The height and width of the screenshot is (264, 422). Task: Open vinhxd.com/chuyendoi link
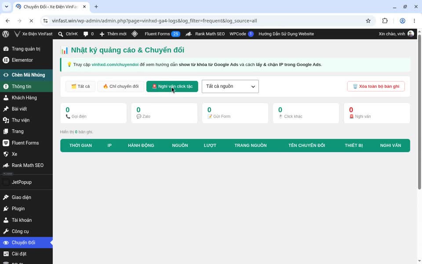[x=115, y=65]
